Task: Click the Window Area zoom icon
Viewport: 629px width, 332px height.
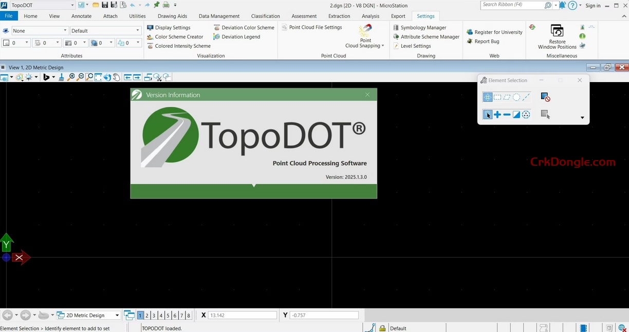Action: [x=88, y=77]
